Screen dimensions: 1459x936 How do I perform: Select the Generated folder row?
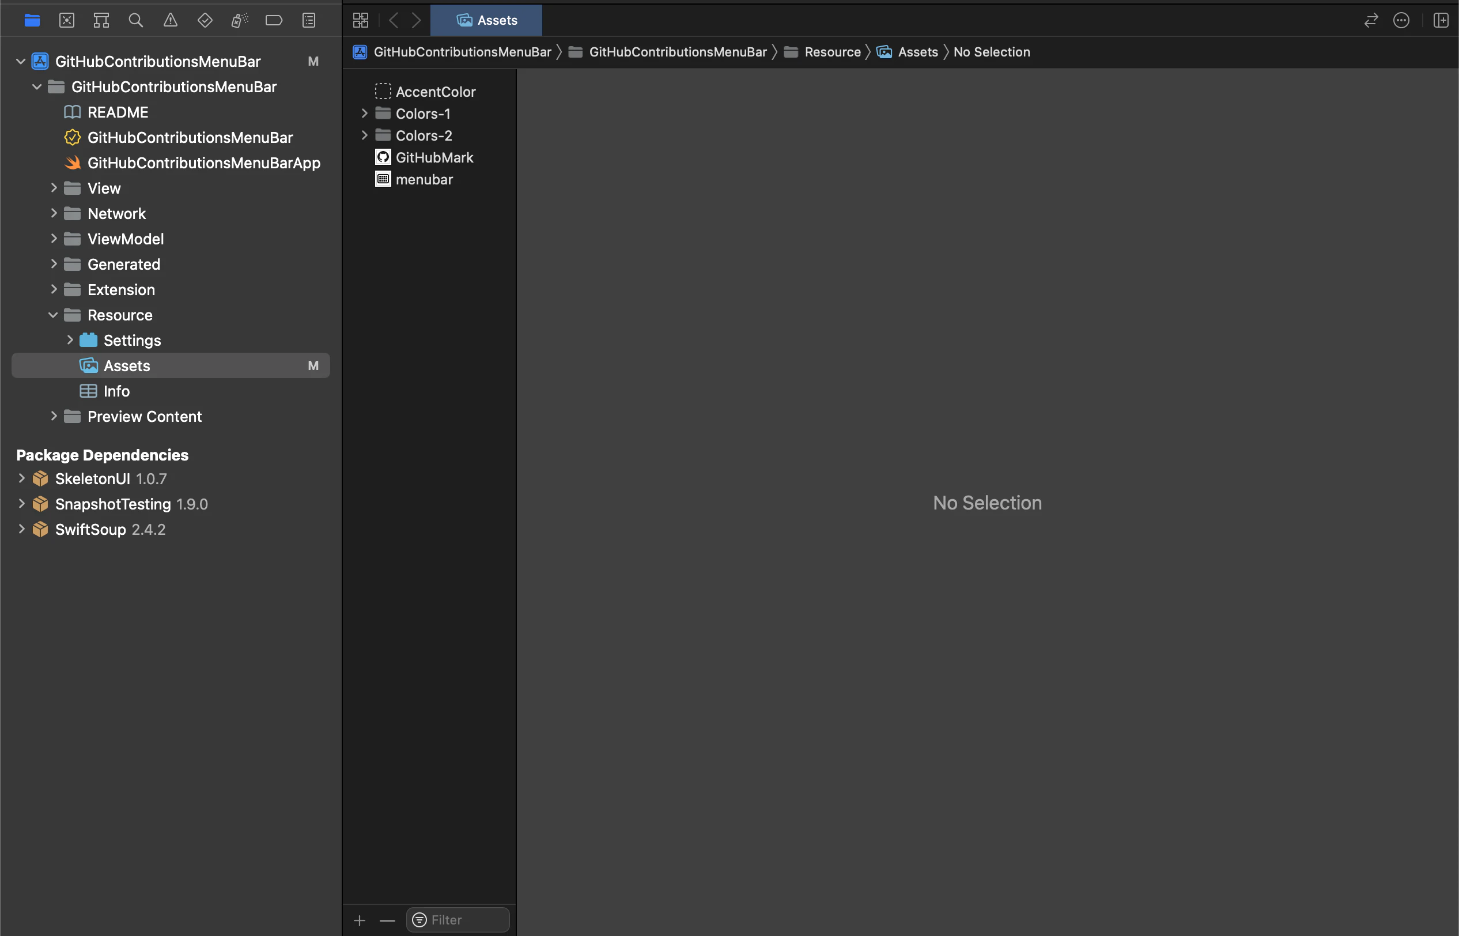point(171,264)
